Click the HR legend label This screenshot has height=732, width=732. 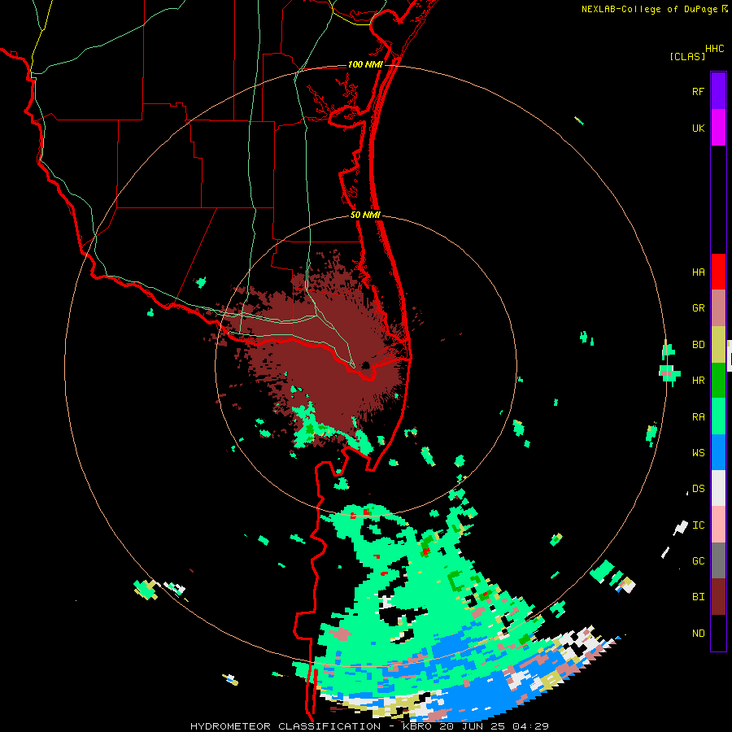pyautogui.click(x=698, y=381)
